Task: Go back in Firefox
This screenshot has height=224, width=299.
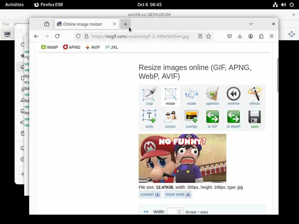Action: click(x=36, y=36)
